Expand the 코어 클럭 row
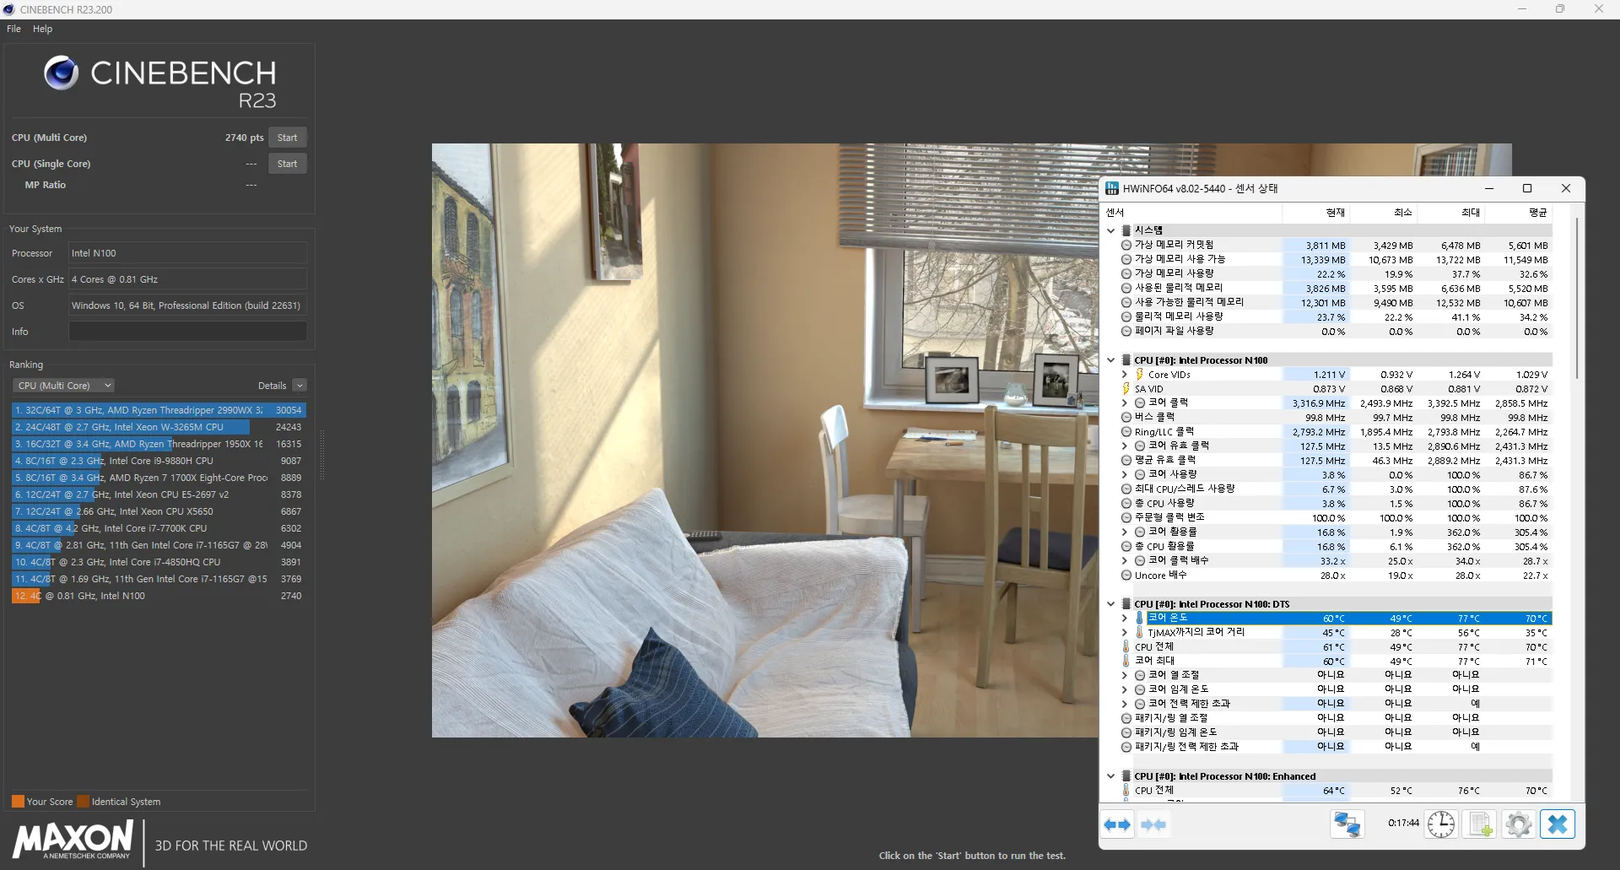The height and width of the screenshot is (870, 1620). coord(1124,403)
